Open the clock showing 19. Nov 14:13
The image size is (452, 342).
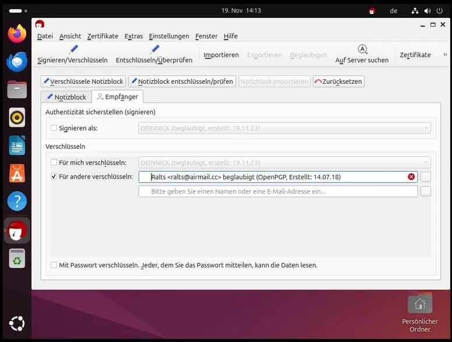point(241,10)
